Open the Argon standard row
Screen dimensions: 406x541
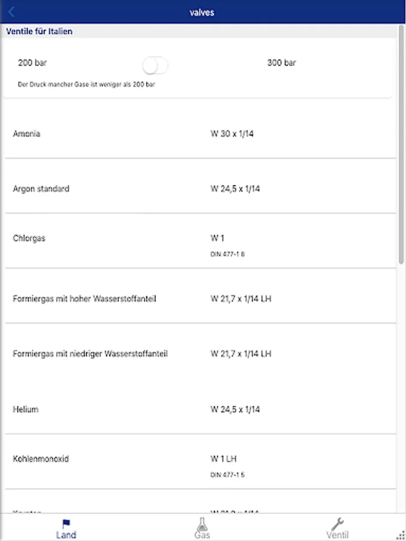41,189
